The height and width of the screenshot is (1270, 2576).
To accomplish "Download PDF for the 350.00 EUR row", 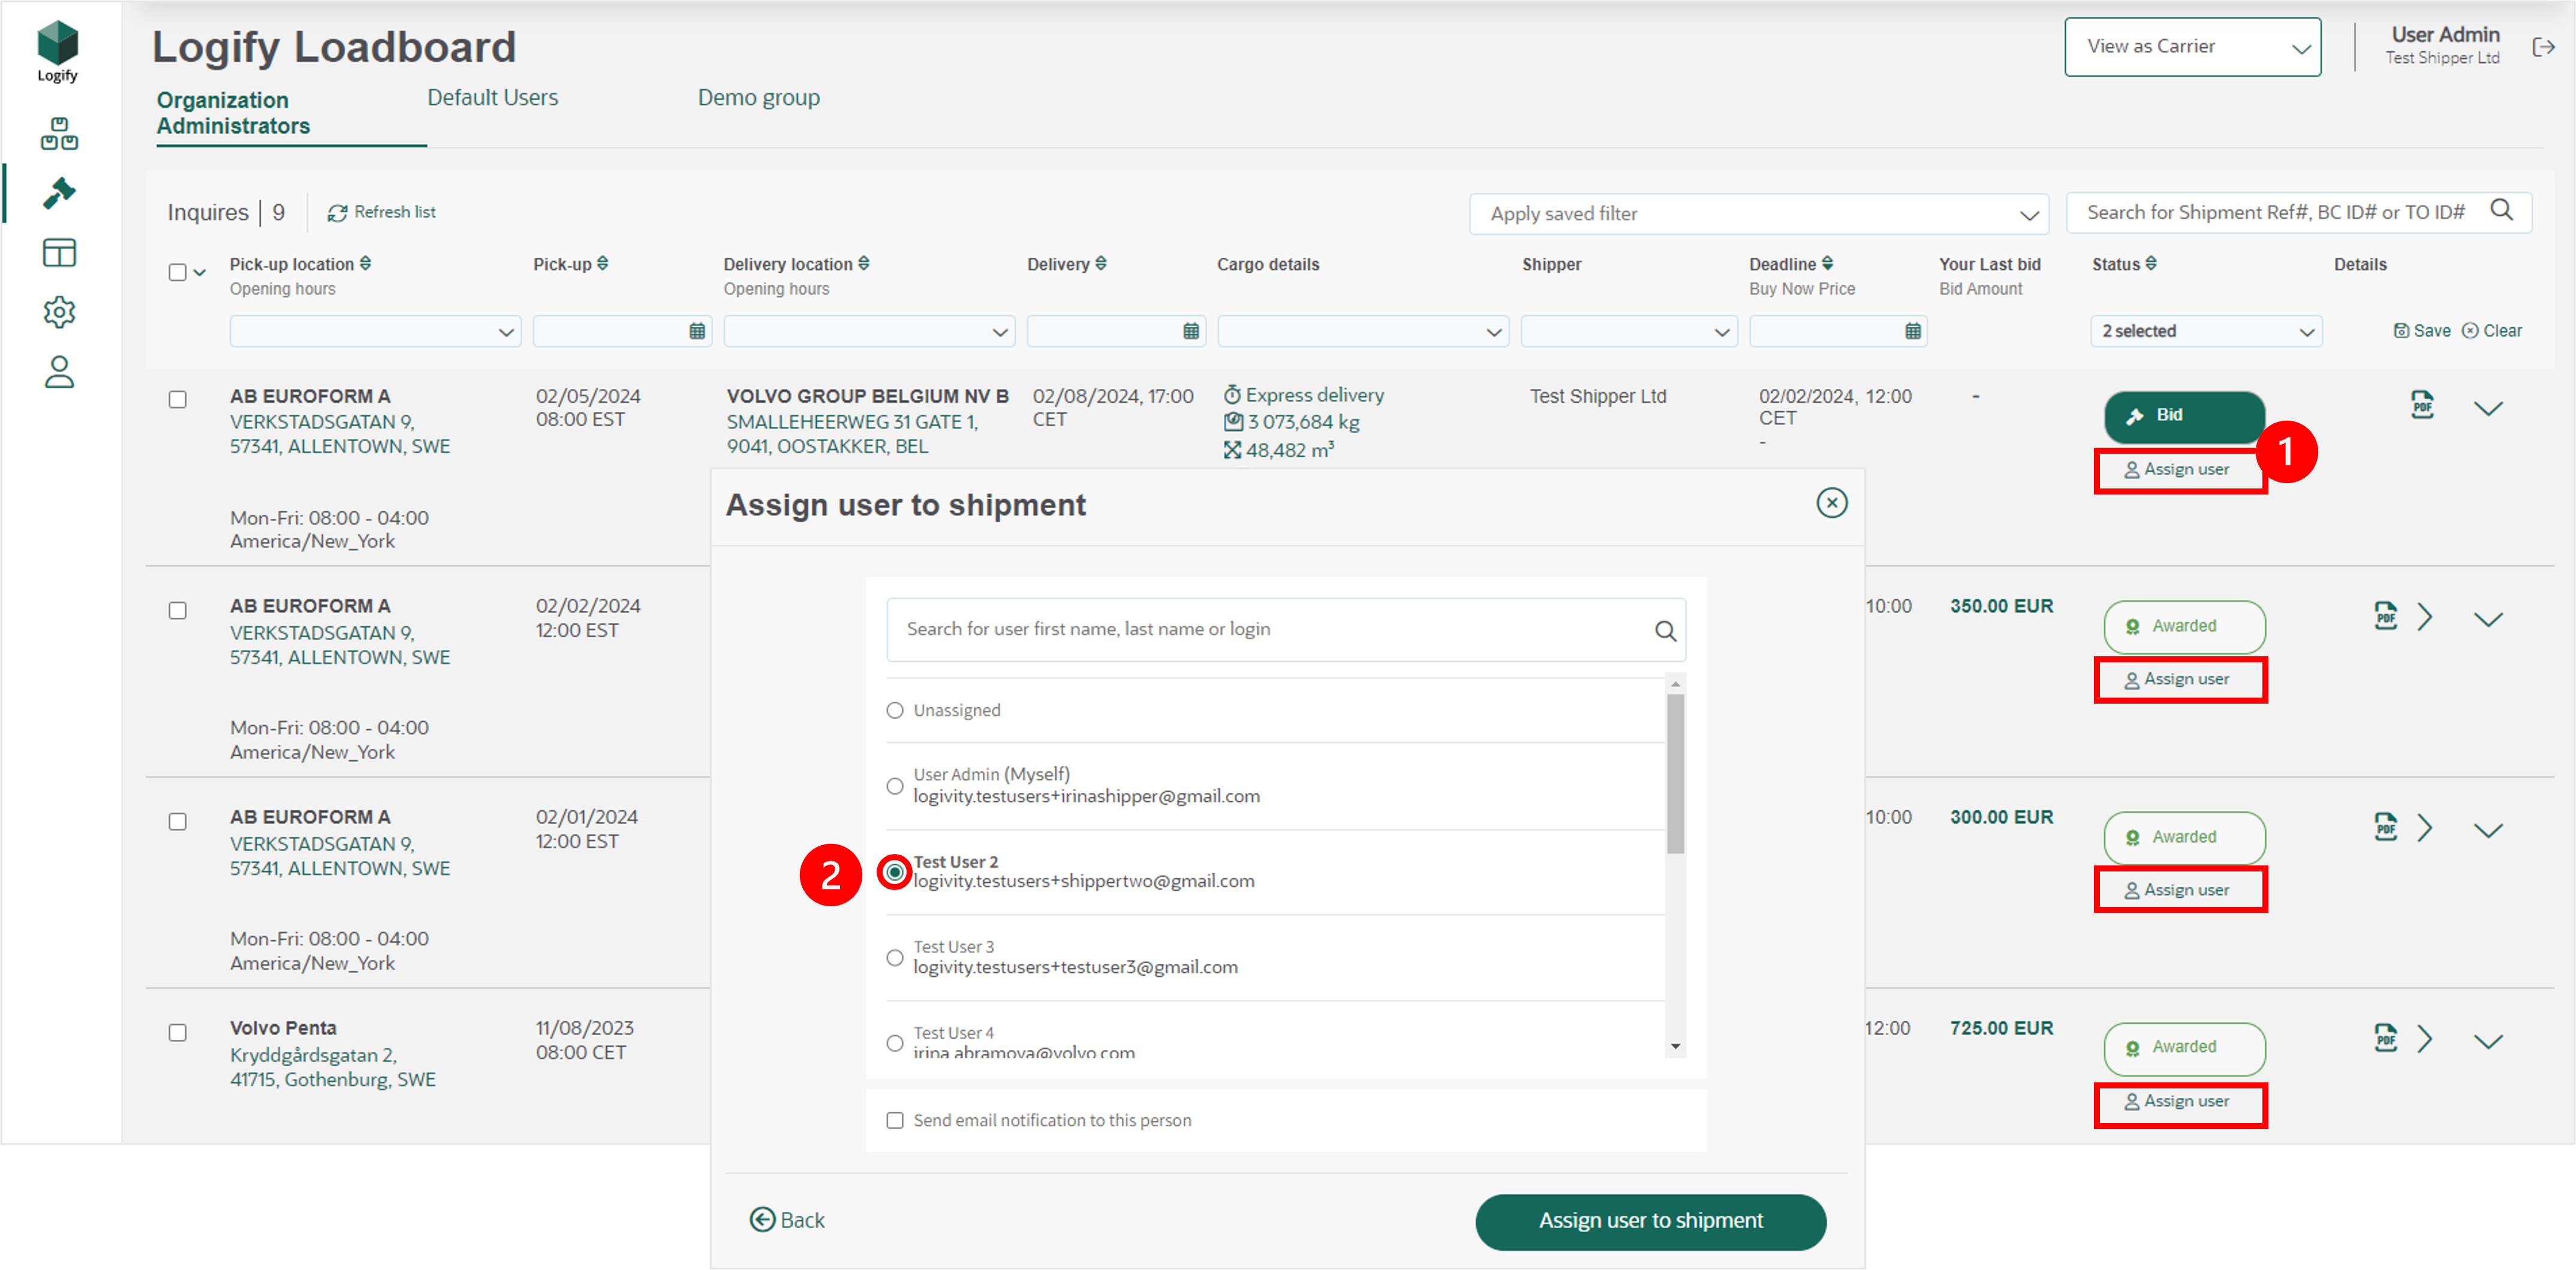I will 2386,617.
